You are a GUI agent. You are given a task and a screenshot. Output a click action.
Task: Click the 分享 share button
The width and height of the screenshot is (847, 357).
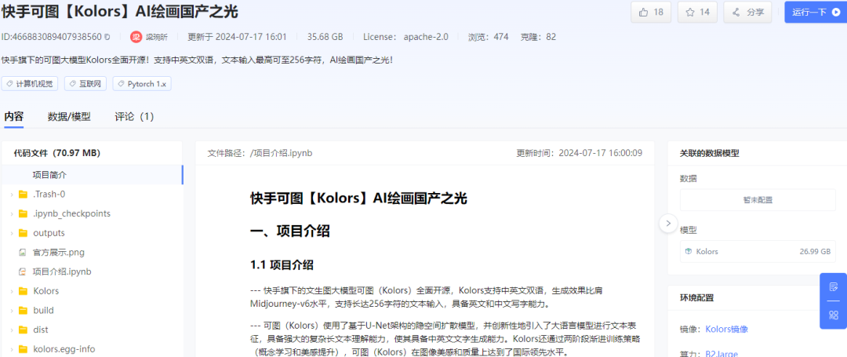tap(748, 12)
